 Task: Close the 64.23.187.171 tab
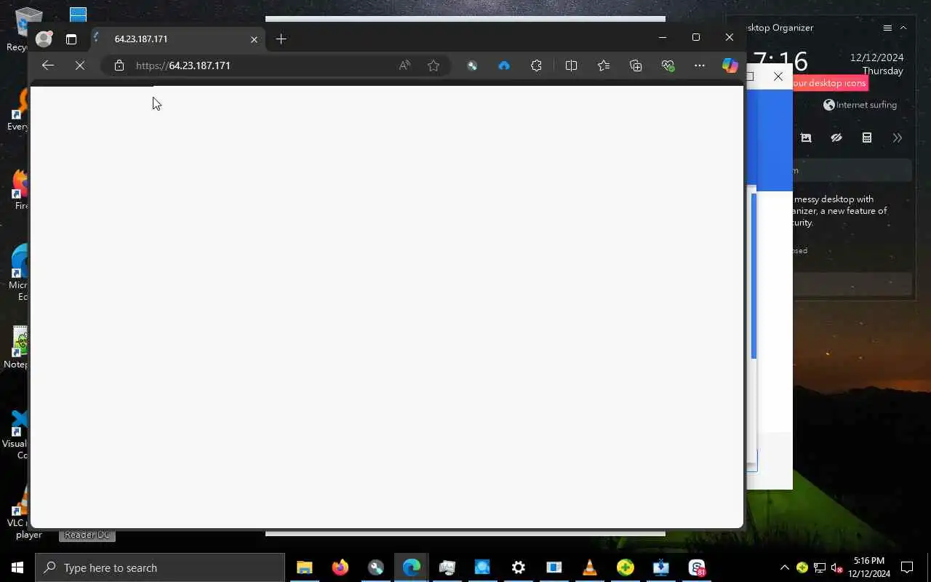254,39
